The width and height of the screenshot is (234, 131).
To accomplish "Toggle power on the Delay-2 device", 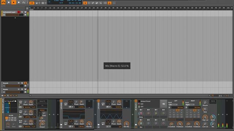I will point(136,101).
